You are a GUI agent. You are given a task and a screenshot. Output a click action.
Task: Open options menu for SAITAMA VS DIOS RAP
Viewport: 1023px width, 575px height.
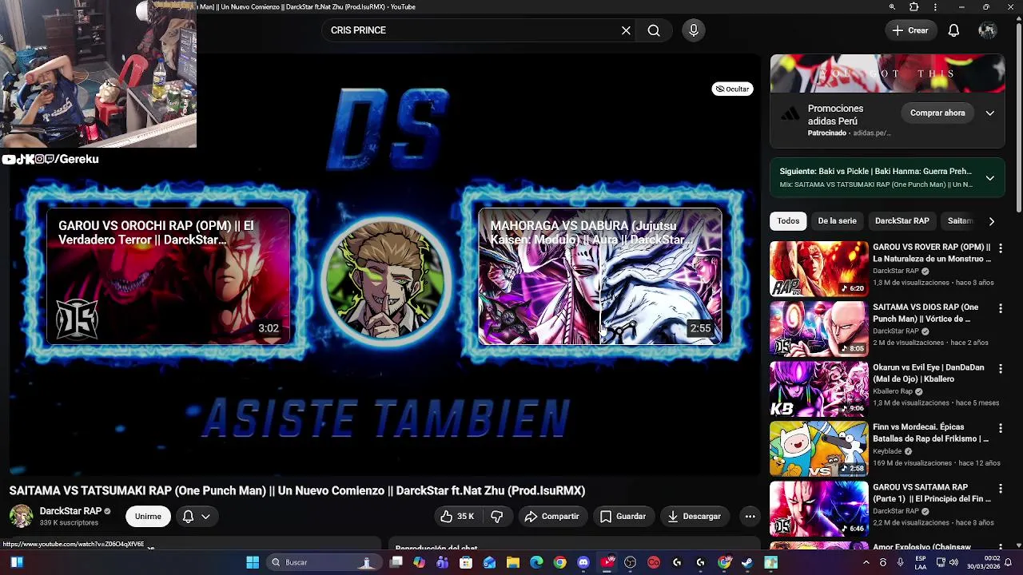(1000, 308)
